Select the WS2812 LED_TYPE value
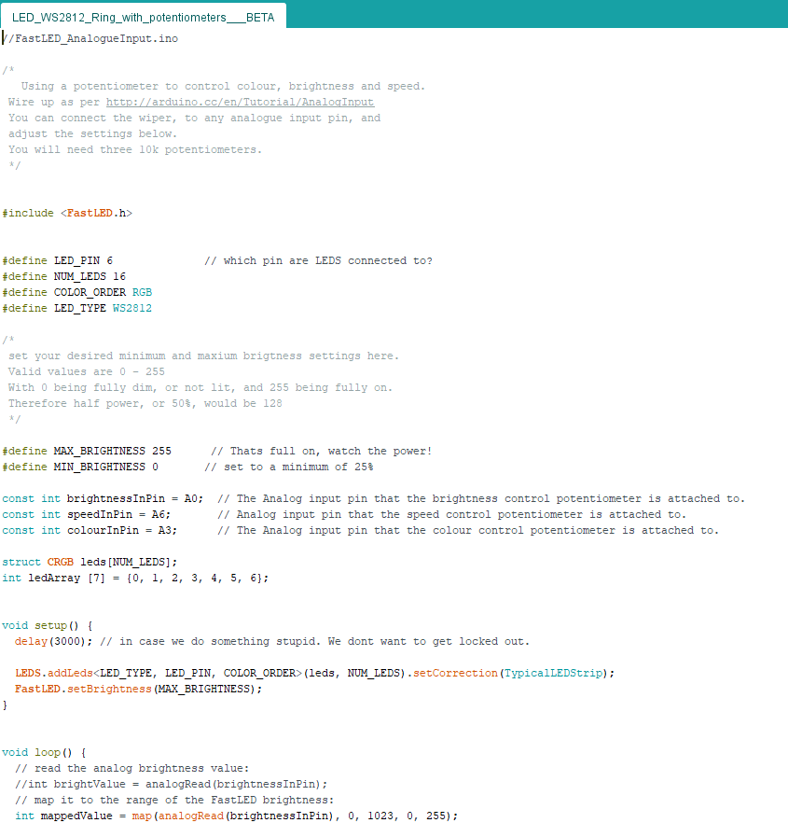The height and width of the screenshot is (837, 788). (75, 308)
